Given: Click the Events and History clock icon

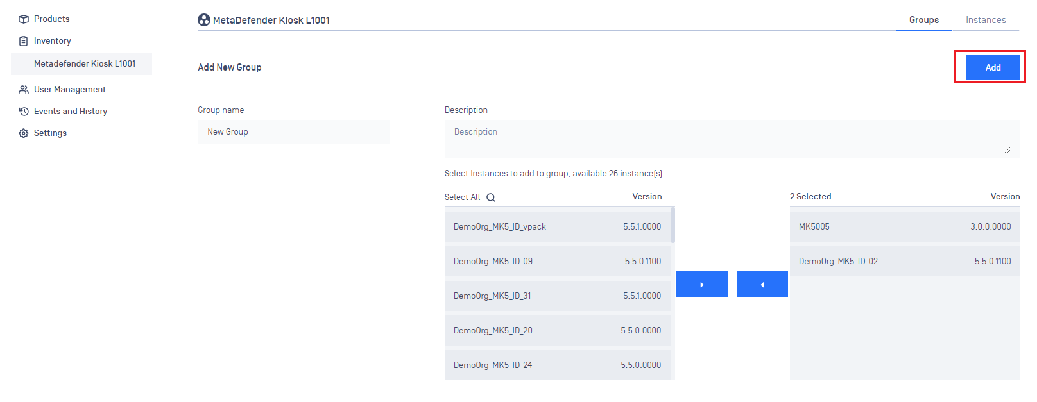Looking at the screenshot, I should (x=24, y=112).
